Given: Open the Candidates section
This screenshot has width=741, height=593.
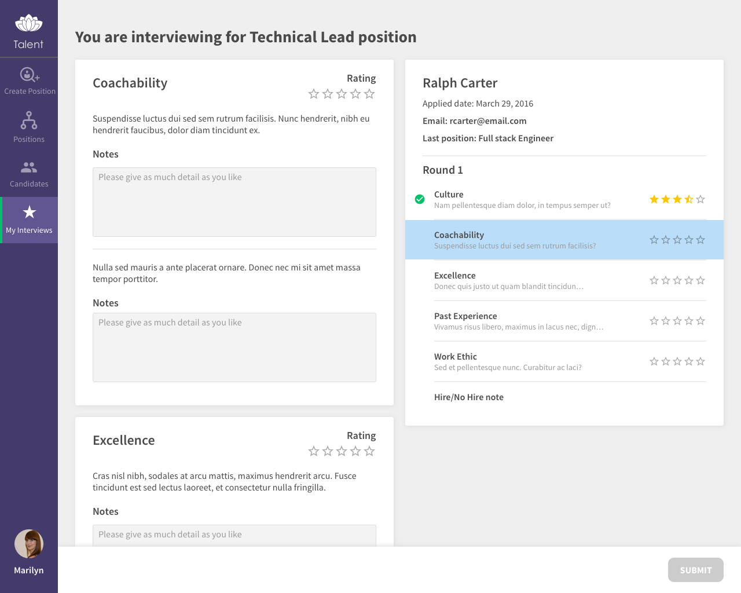Looking at the screenshot, I should pyautogui.click(x=29, y=174).
